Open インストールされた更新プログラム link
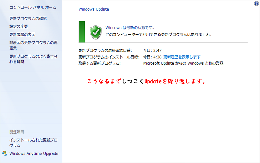 (33, 143)
